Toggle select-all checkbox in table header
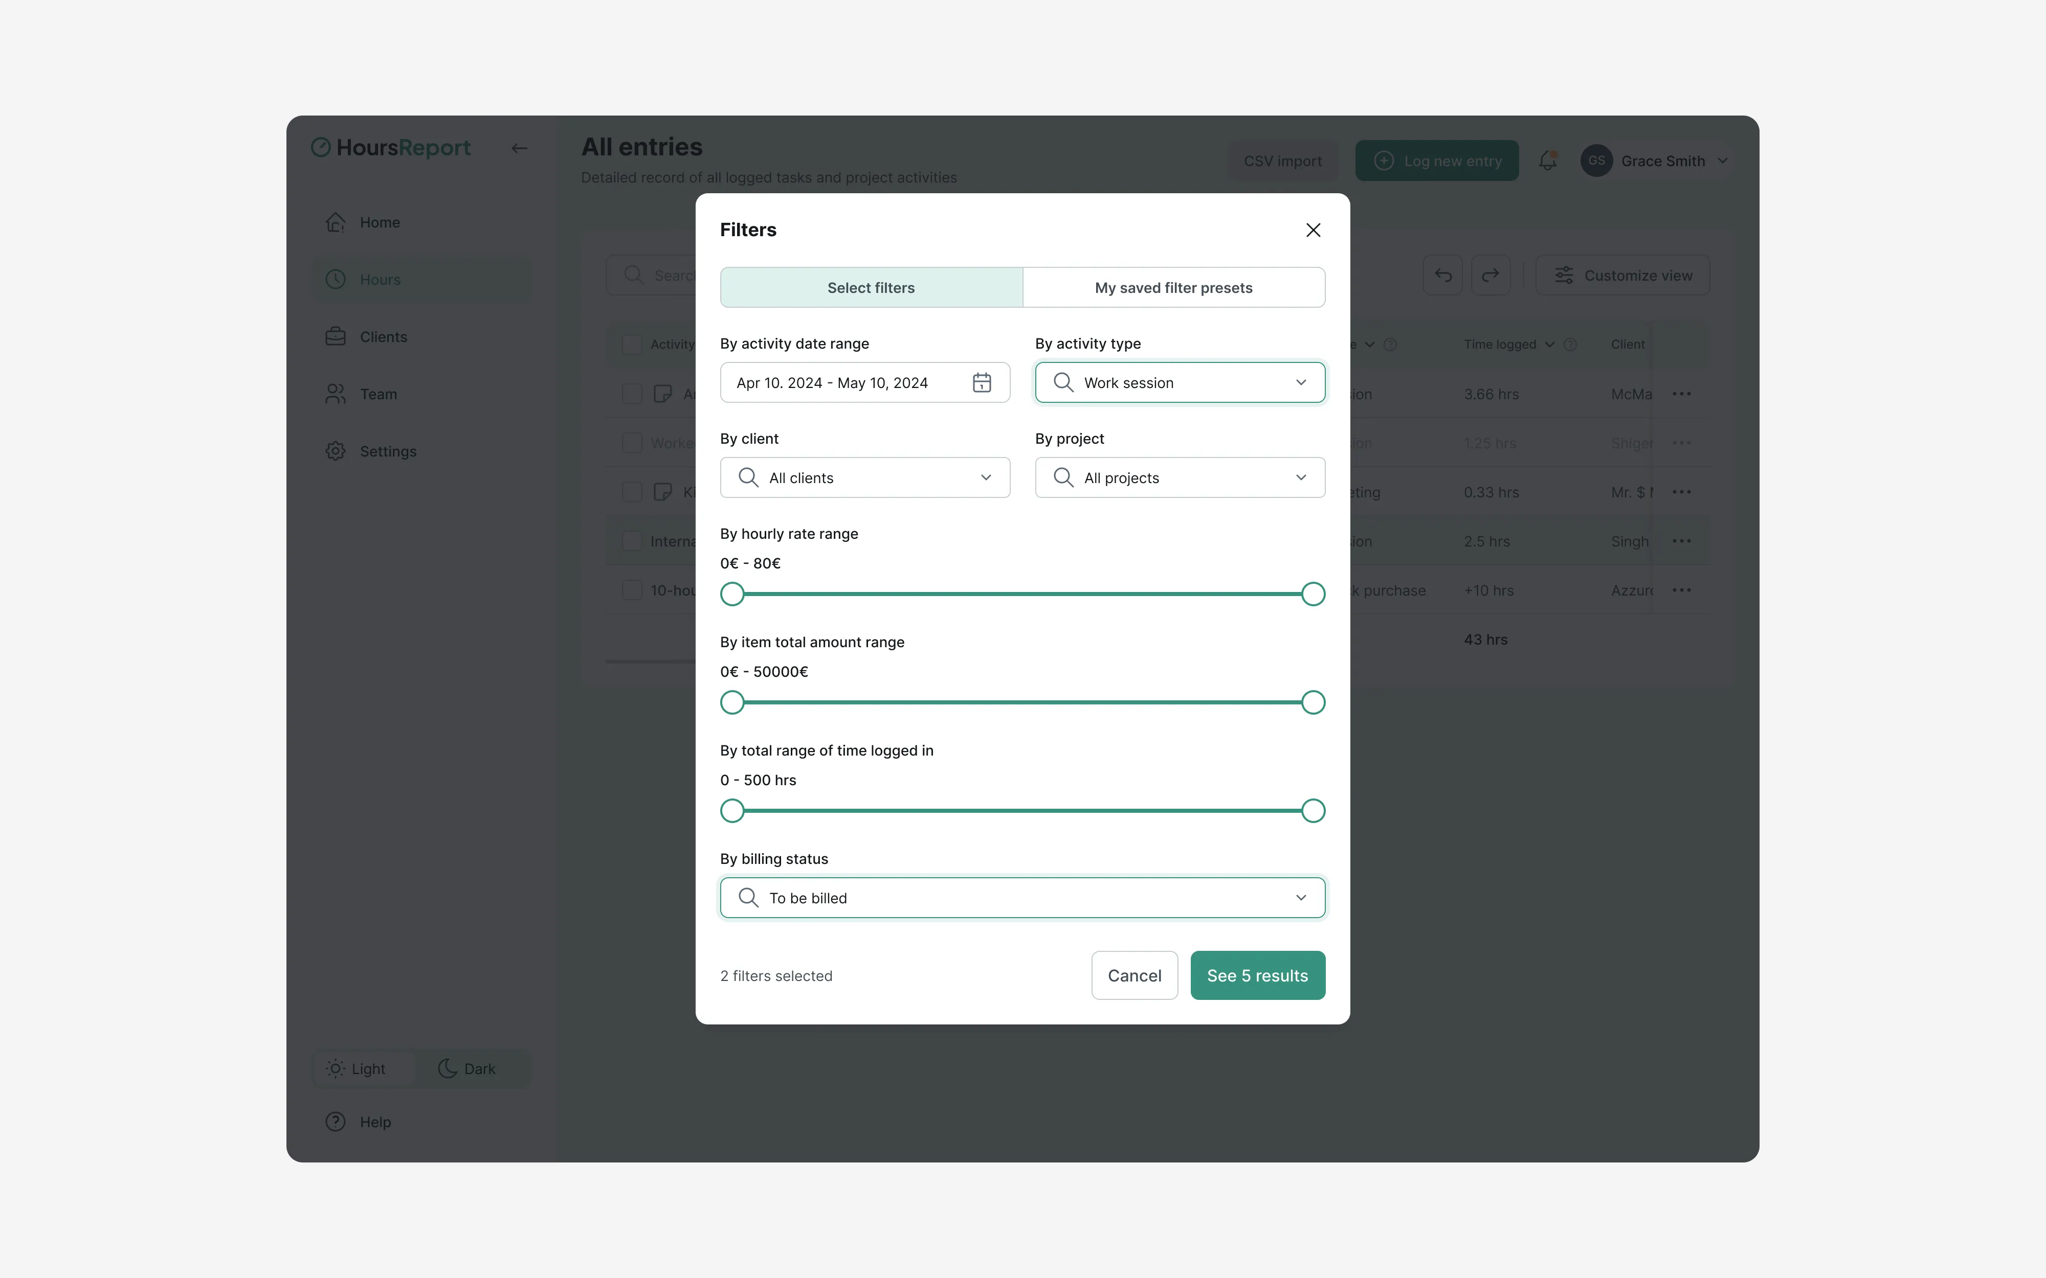This screenshot has height=1278, width=2046. (632, 344)
